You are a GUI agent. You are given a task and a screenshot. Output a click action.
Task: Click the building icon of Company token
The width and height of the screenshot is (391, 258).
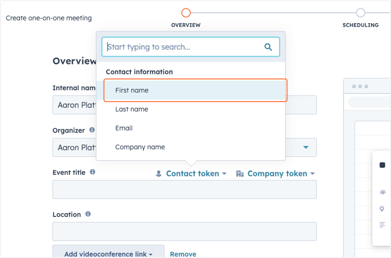(x=240, y=174)
